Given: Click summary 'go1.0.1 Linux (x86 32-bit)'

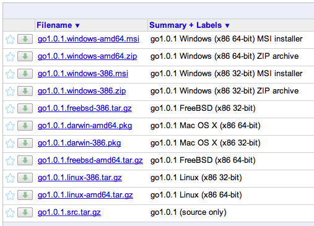Looking at the screenshot, I should [x=196, y=178].
